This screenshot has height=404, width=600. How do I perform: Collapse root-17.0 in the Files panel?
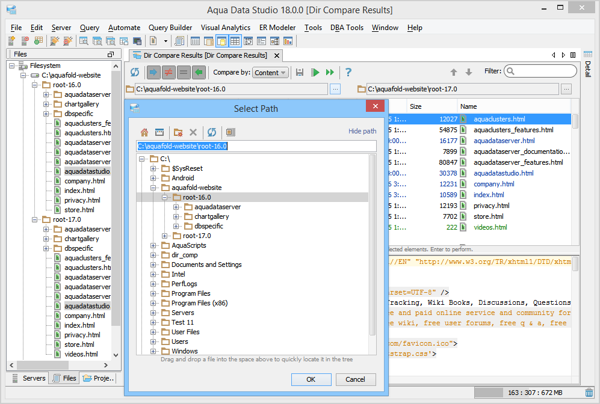[x=34, y=220]
